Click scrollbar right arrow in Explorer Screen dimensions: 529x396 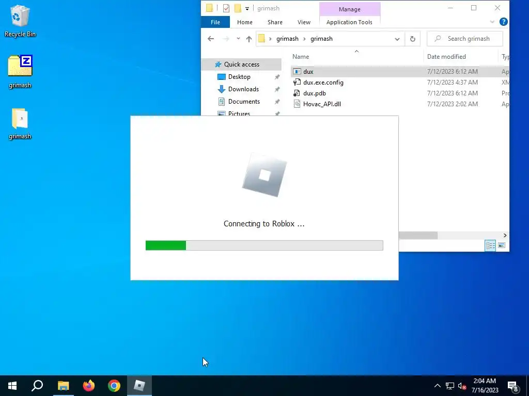click(x=505, y=235)
